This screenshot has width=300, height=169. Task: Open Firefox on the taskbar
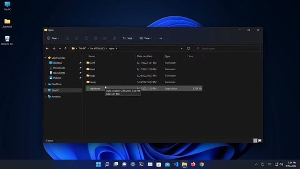tap(193, 164)
